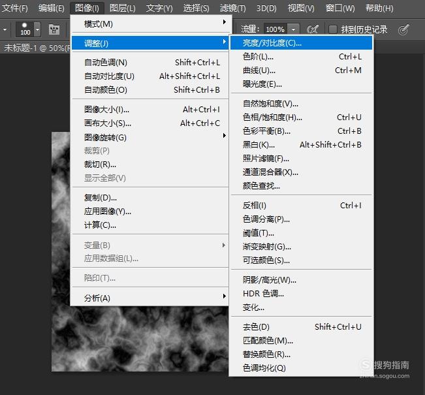
Task: Open the 选择(S) menu
Action: [197, 8]
